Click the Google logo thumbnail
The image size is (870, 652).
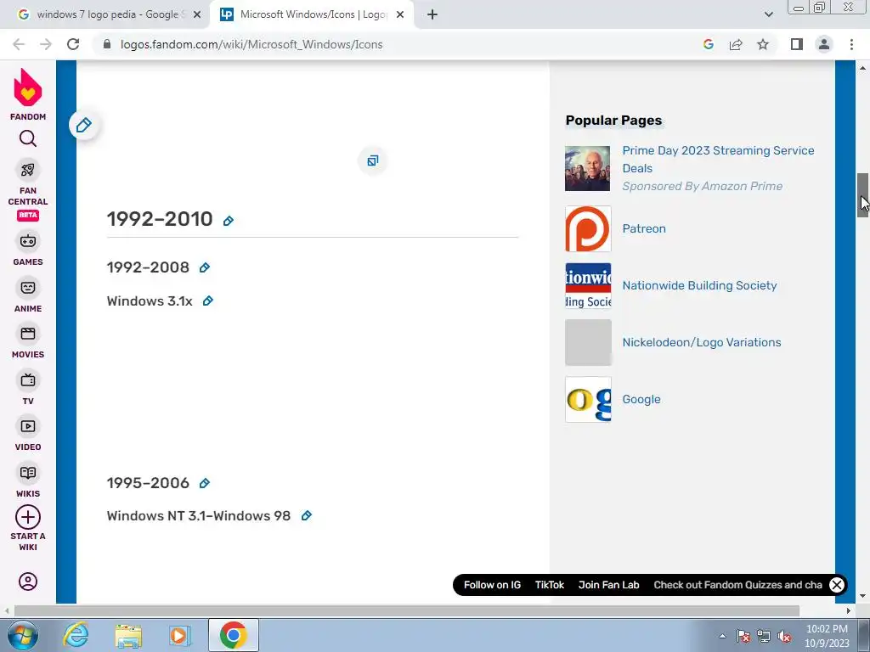click(x=588, y=399)
